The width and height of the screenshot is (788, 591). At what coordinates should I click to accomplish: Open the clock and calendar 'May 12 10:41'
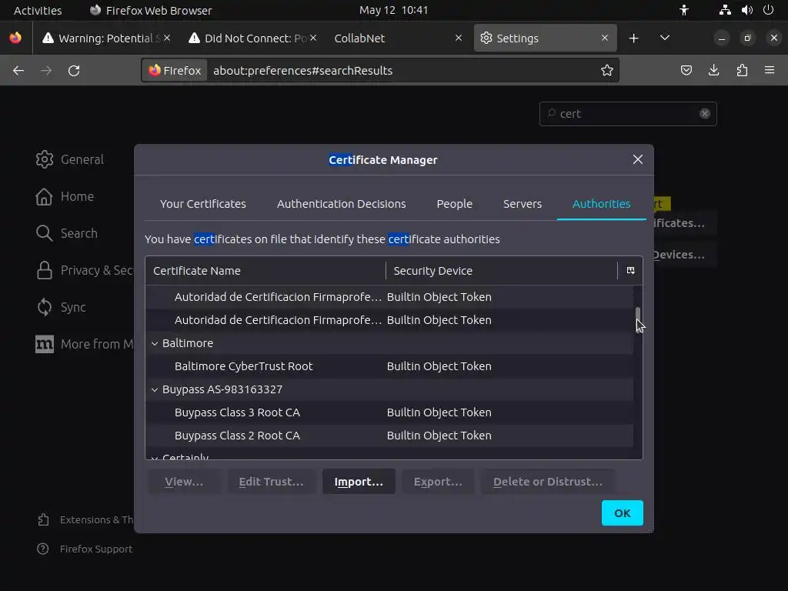[x=393, y=10]
